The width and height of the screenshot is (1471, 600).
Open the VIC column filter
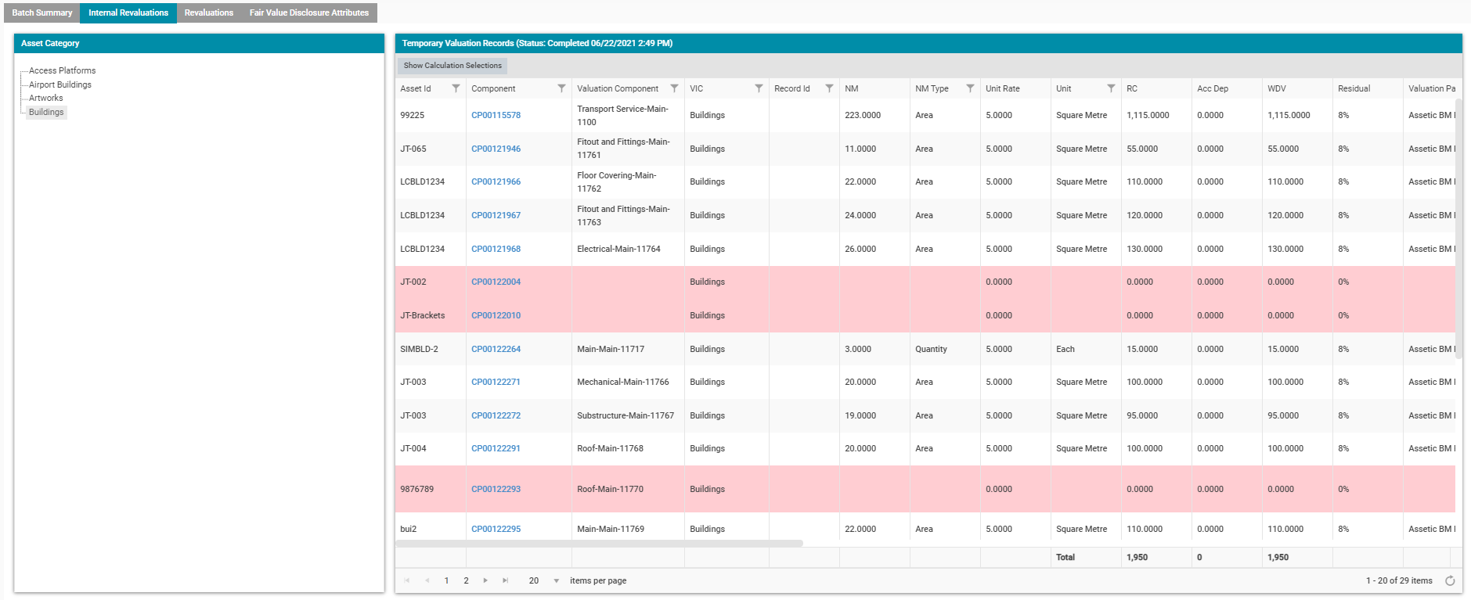tap(759, 88)
